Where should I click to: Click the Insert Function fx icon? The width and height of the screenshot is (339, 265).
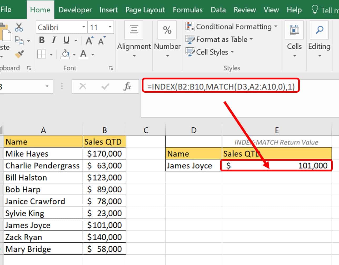tap(127, 86)
